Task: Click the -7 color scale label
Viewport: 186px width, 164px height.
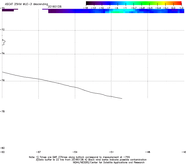Action: (109, 8)
